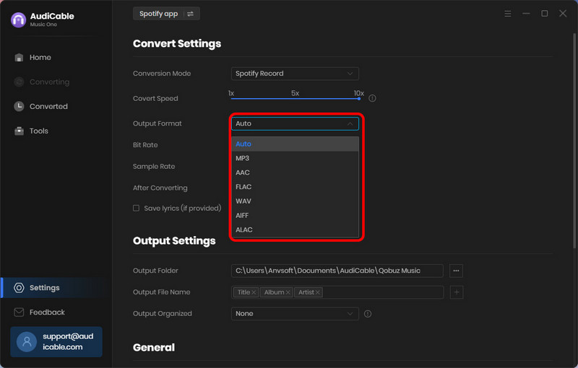Choose AIFF output format
This screenshot has height=368, width=578.
tap(295, 216)
